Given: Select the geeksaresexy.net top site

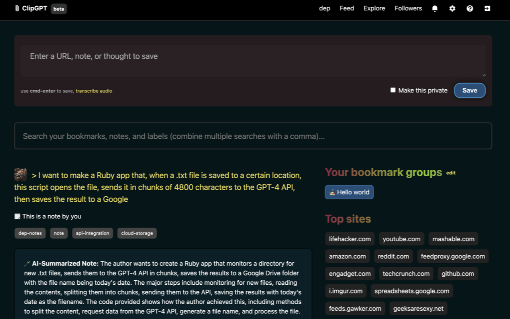Looking at the screenshot, I should (418, 308).
